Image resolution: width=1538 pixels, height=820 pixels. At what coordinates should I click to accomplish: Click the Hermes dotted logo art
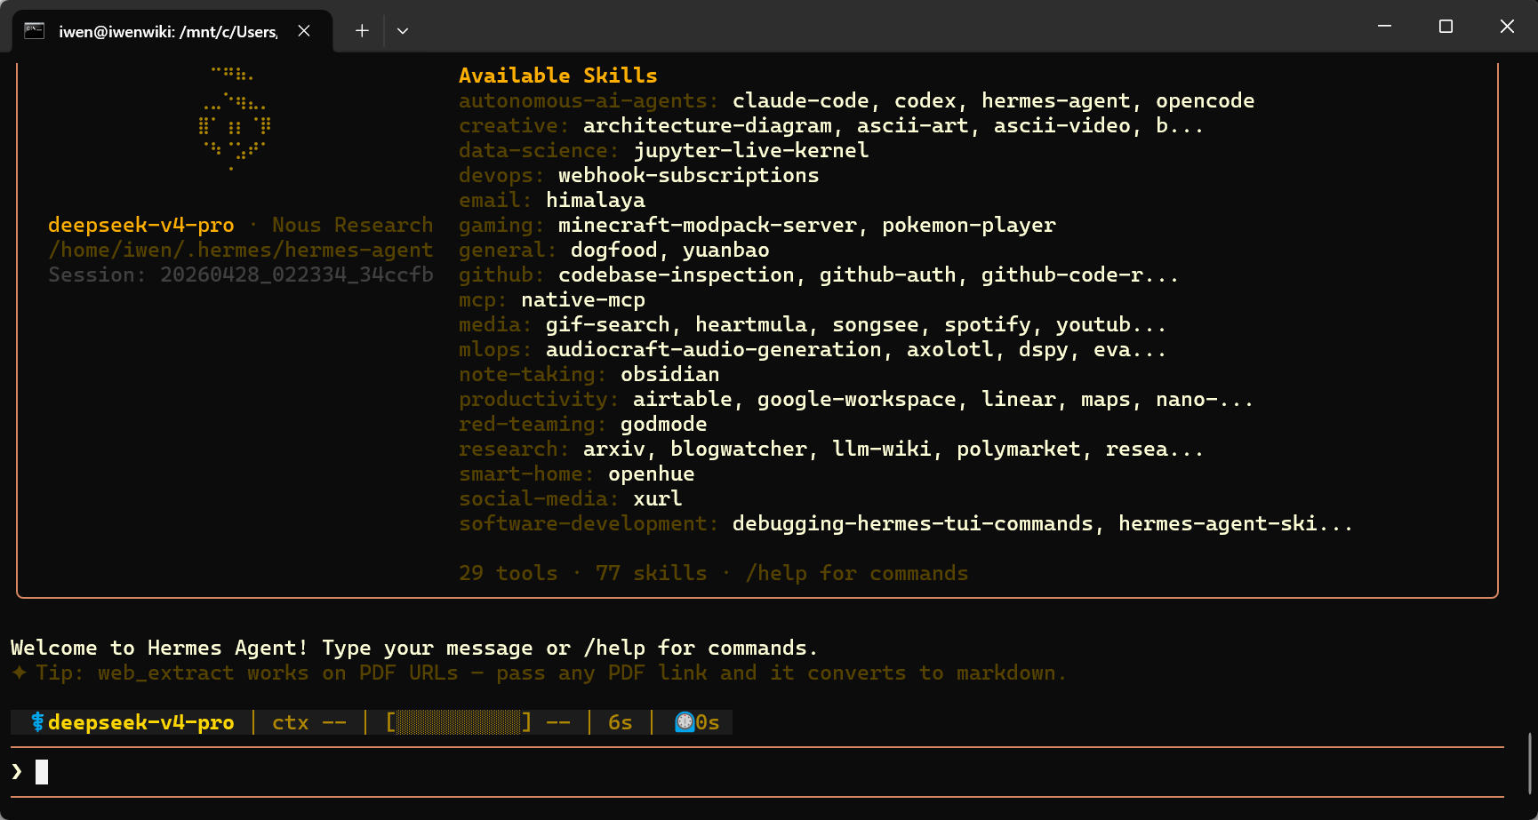235,118
